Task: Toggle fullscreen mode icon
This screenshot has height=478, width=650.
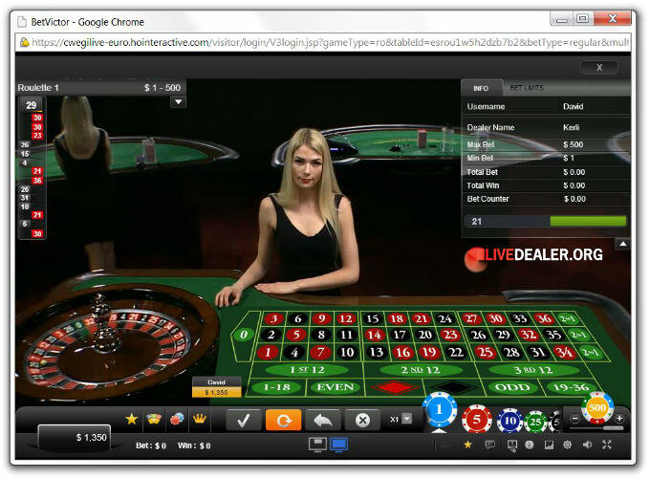Action: tap(607, 445)
